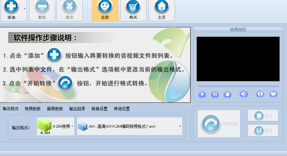Image resolution: width=287 pixels, height=156 pixels.
Task: Take a snapshot with the camera icon
Action: tap(260, 94)
